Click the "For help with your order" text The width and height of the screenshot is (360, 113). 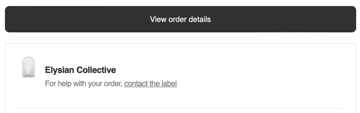[84, 83]
